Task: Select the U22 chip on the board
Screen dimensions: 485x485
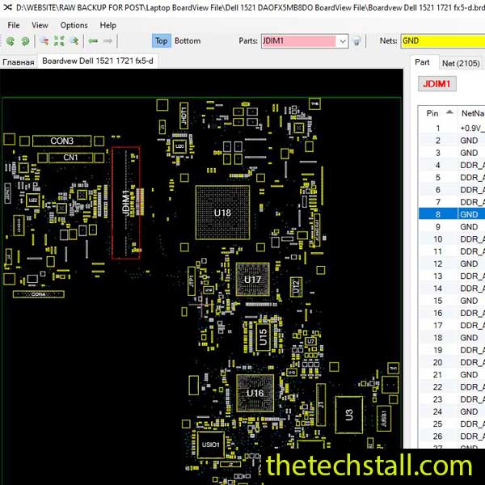Action: (33, 200)
